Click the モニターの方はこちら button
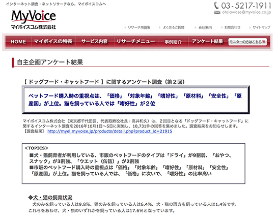 [x=247, y=42]
